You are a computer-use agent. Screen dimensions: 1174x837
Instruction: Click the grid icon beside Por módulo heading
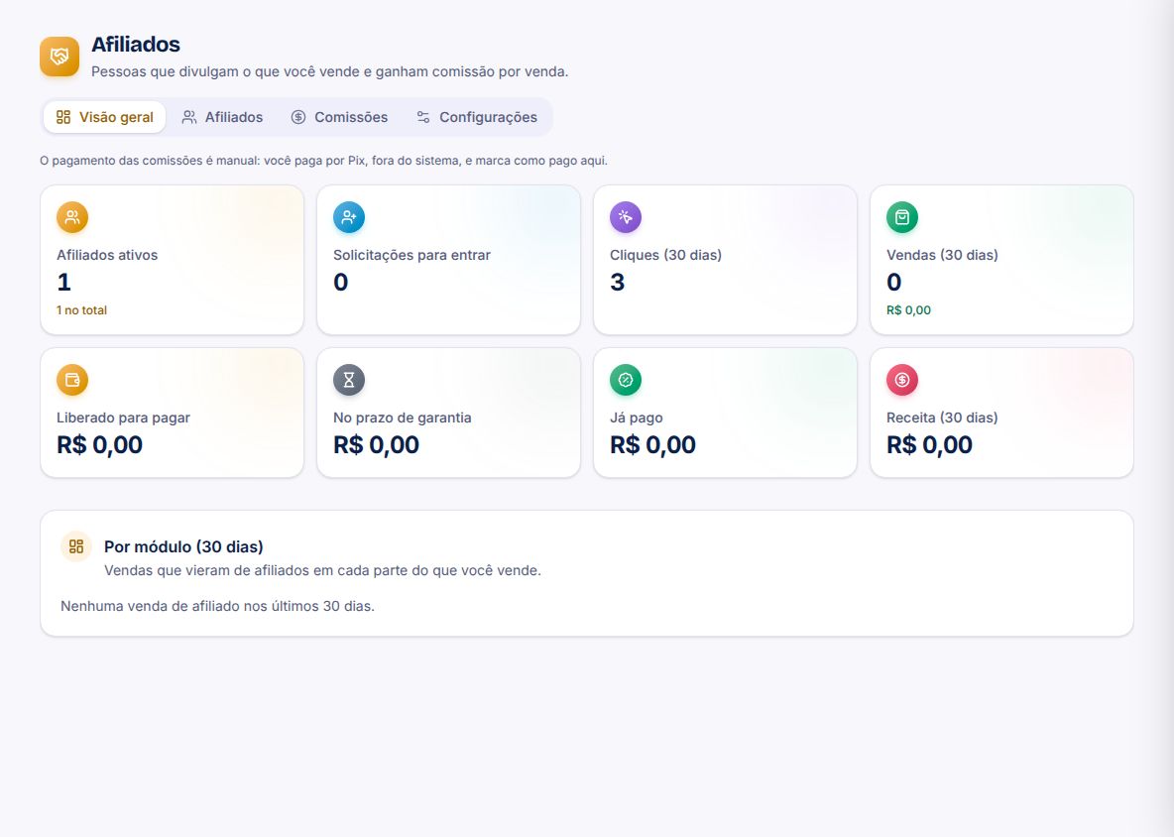click(76, 546)
